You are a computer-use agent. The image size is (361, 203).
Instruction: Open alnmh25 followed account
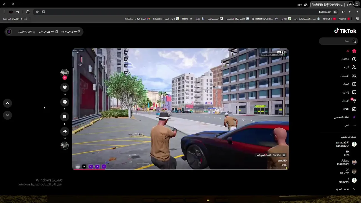tap(348, 180)
